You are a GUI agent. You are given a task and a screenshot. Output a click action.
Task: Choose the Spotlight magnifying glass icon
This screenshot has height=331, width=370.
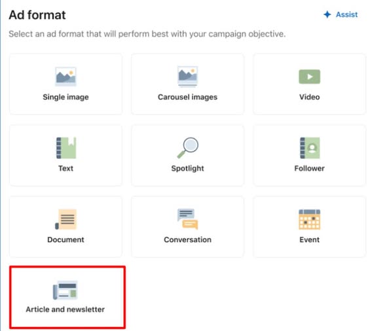pyautogui.click(x=188, y=148)
